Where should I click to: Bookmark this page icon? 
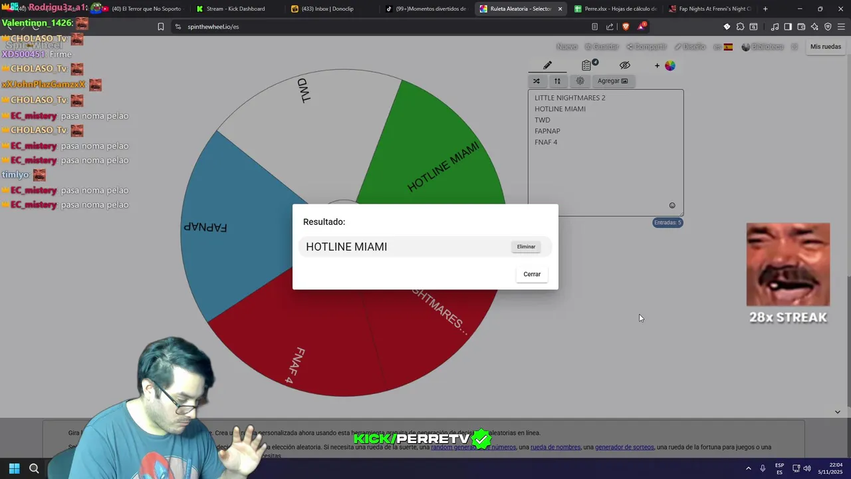point(160,27)
